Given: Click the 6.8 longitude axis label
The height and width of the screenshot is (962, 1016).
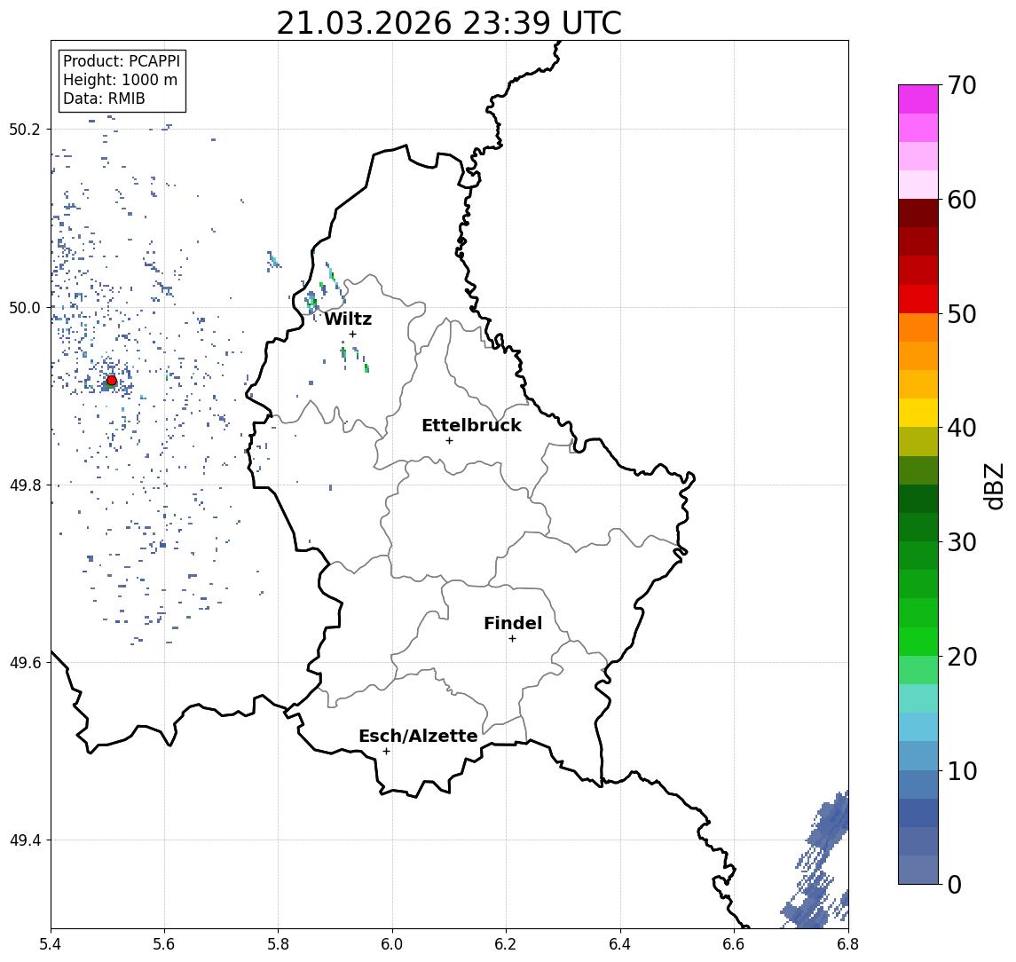Looking at the screenshot, I should (x=848, y=944).
